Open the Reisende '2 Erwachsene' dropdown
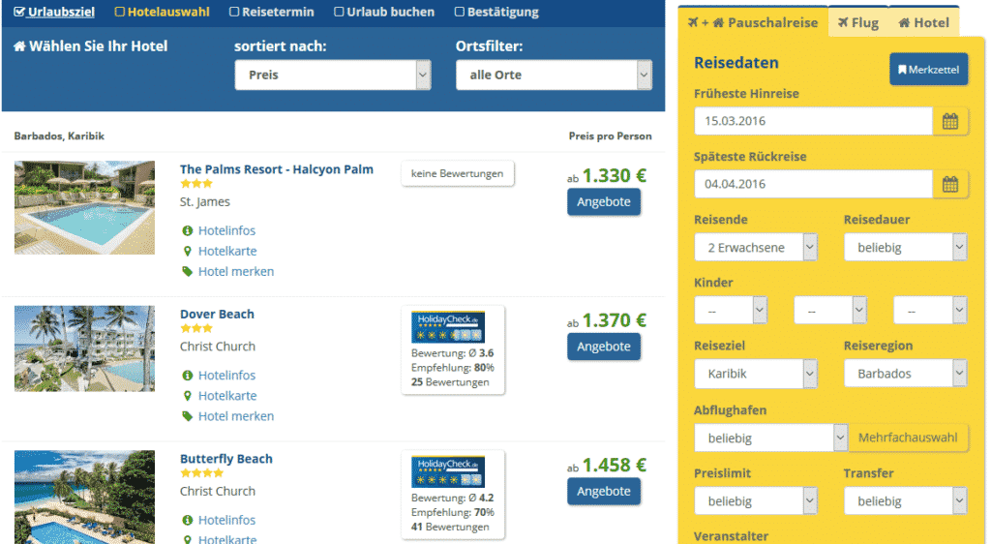 pyautogui.click(x=756, y=248)
